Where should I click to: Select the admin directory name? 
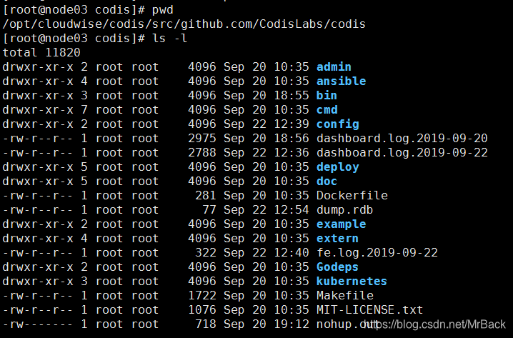point(334,67)
